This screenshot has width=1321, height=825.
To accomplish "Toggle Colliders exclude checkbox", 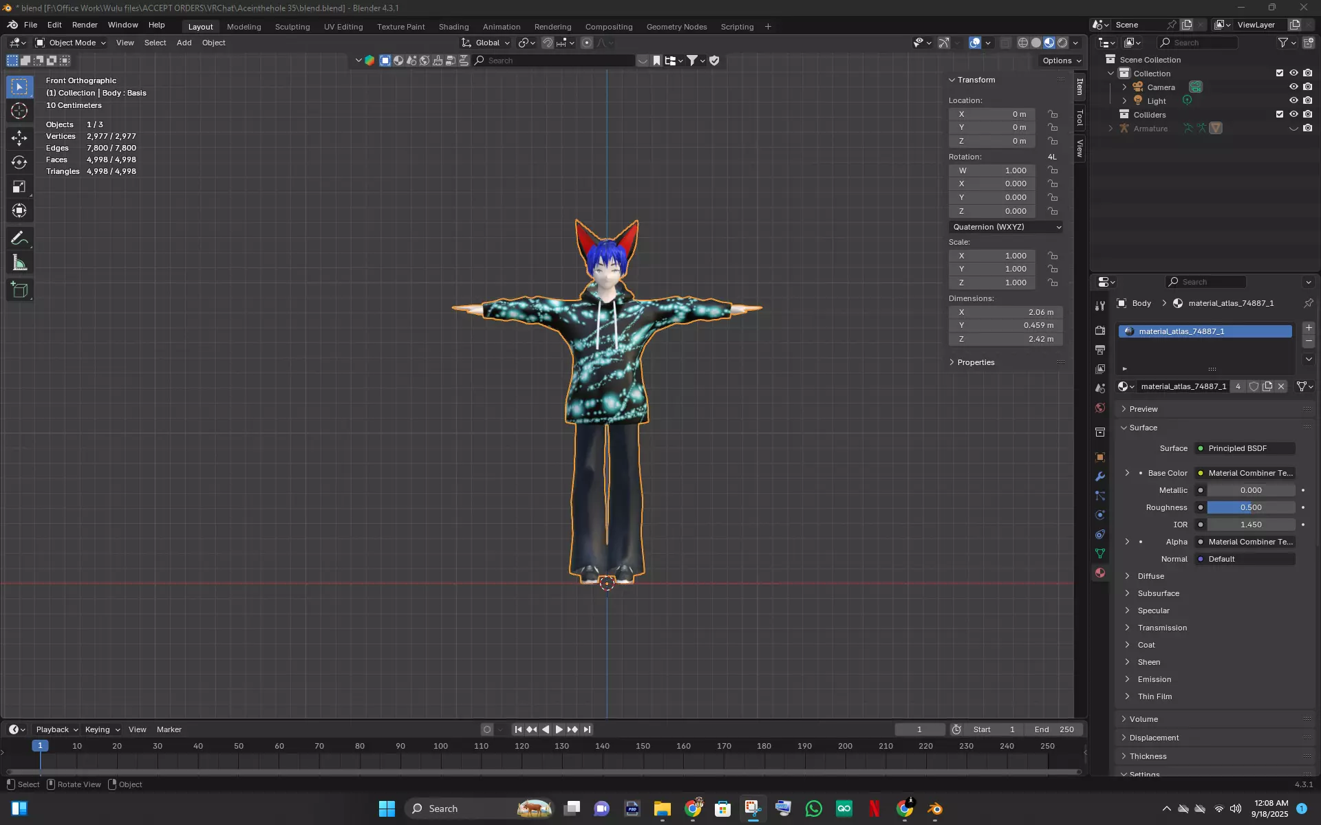I will point(1280,115).
